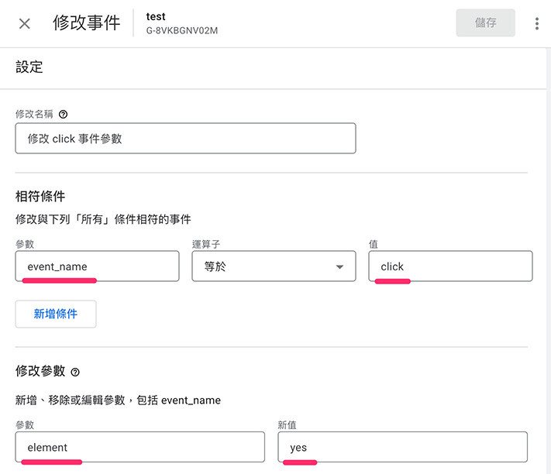Click the event_name parameter field
This screenshot has height=474, width=551.
click(97, 266)
